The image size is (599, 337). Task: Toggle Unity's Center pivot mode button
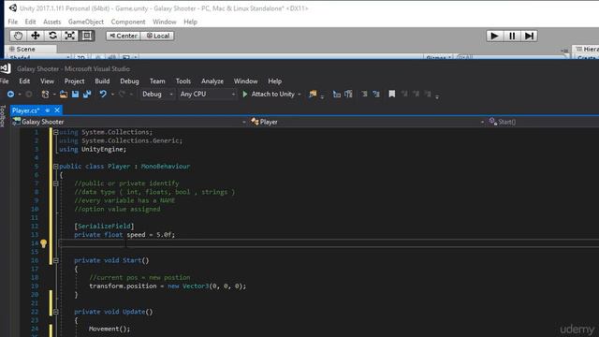pyautogui.click(x=124, y=36)
